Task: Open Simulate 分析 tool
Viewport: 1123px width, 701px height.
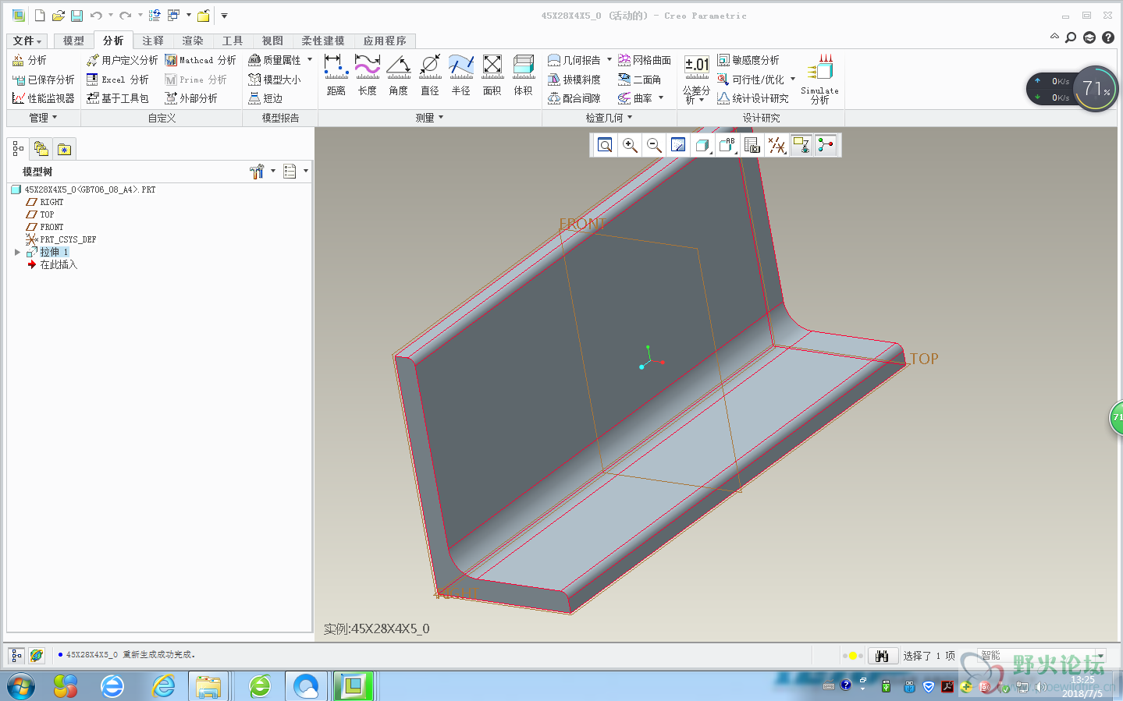Action: tap(819, 79)
